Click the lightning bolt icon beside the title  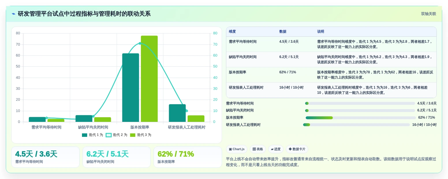coord(14,14)
